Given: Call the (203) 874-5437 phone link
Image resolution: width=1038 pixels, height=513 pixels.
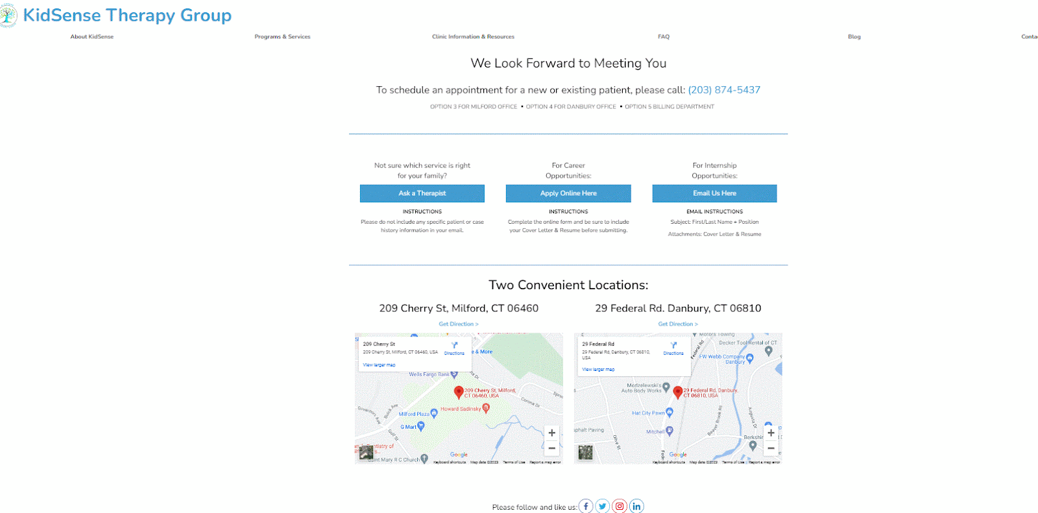Looking at the screenshot, I should 724,90.
